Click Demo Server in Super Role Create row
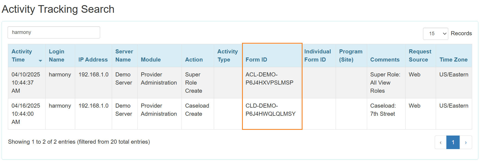 pos(124,79)
